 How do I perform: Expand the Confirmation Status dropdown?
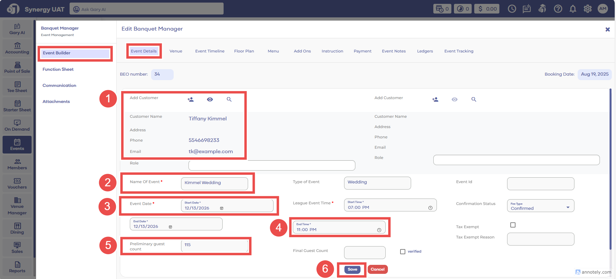[x=568, y=208]
